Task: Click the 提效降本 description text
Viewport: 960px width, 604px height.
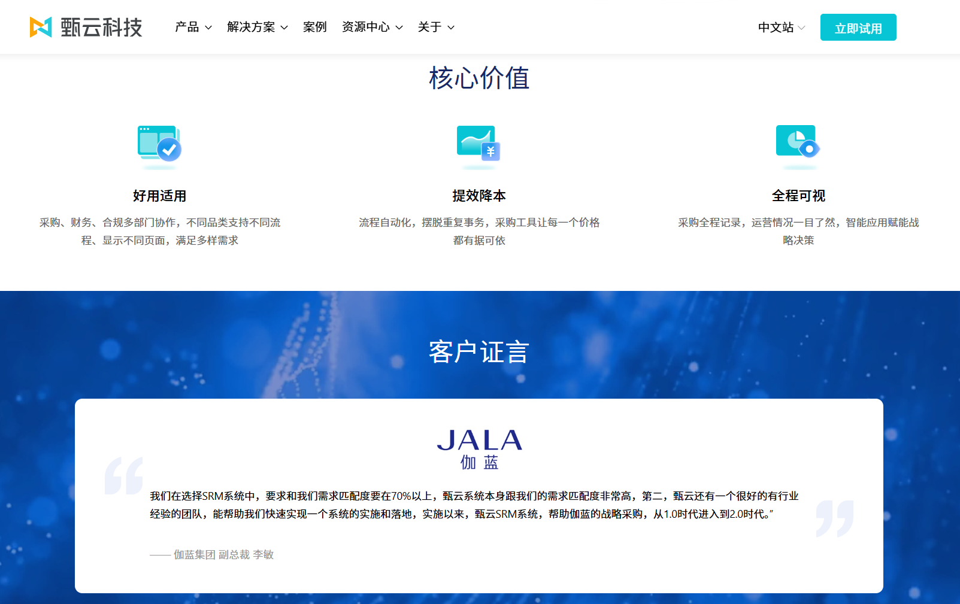Action: pos(479,231)
